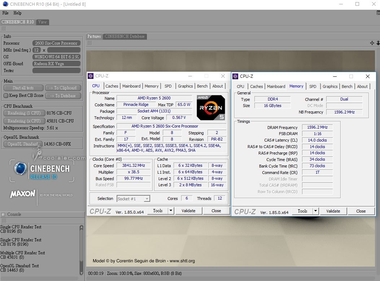
Task: Run Rendering (x CPU) benchmark
Action: tap(24, 121)
